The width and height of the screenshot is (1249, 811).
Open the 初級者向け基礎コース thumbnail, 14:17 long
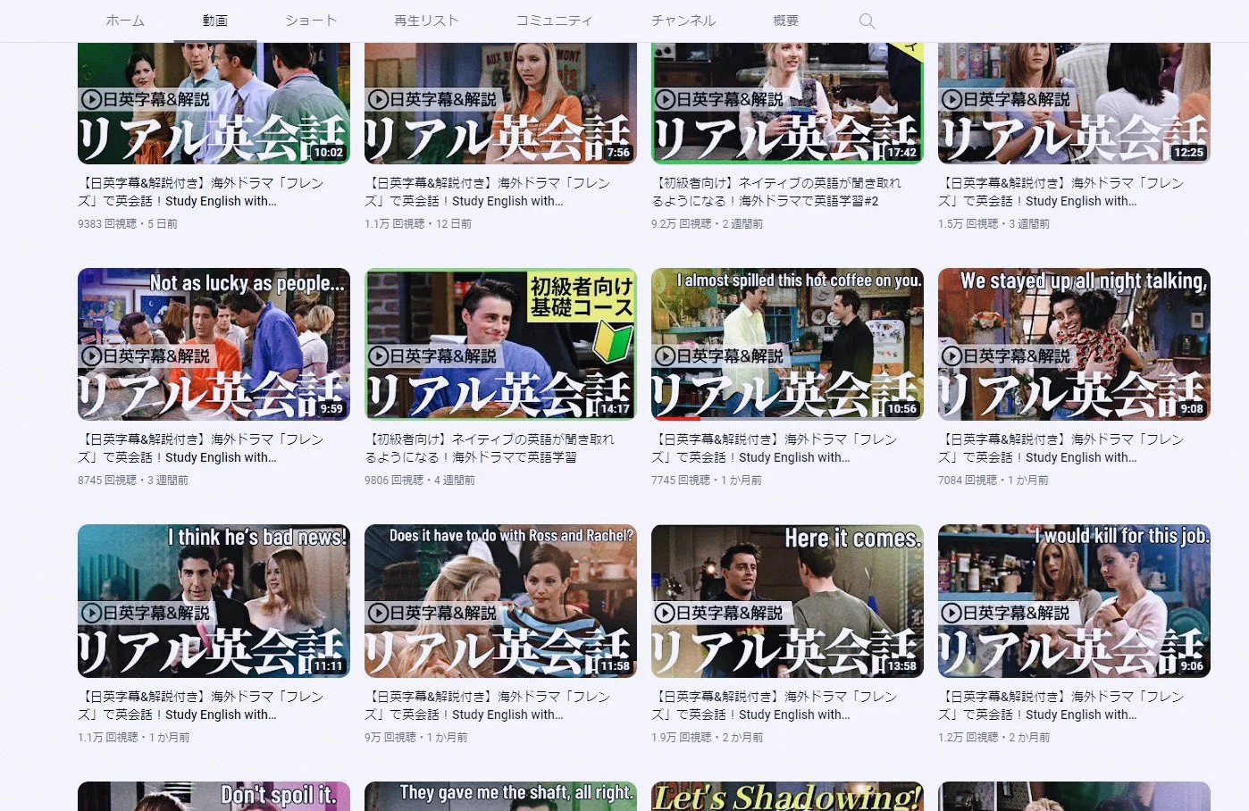500,344
